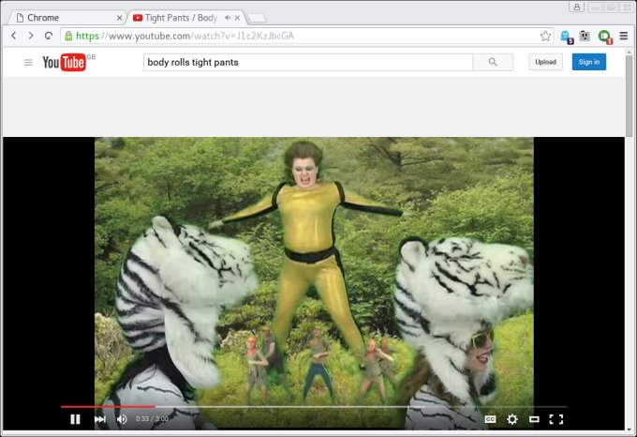Click the URL address bar
Image resolution: width=637 pixels, height=437 pixels.
307,36
